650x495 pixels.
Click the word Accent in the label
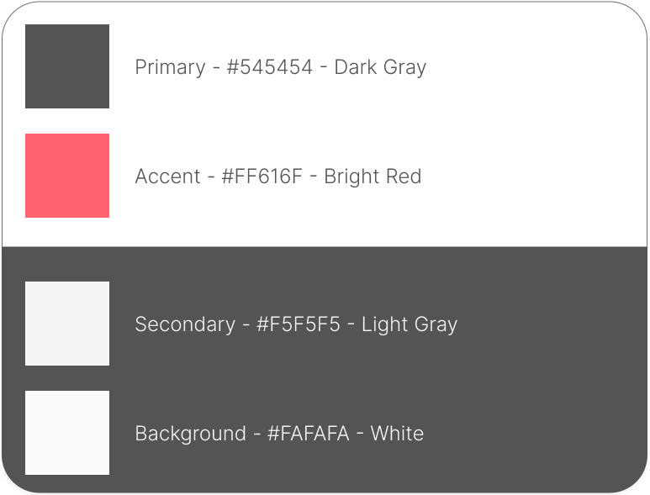tap(167, 176)
